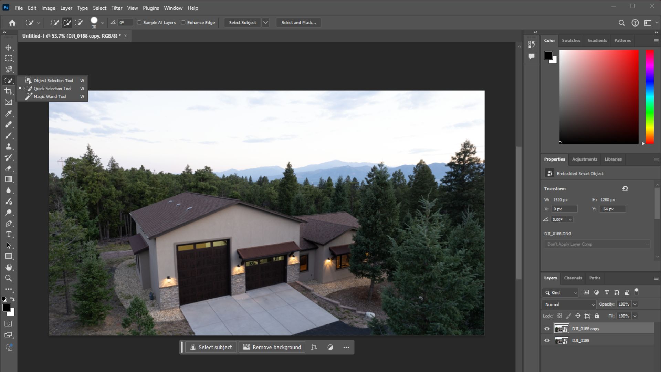Screen dimensions: 661x372
Task: Click the Select and Mask button
Action: point(298,23)
